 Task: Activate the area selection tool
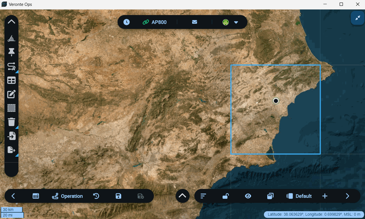(11, 108)
